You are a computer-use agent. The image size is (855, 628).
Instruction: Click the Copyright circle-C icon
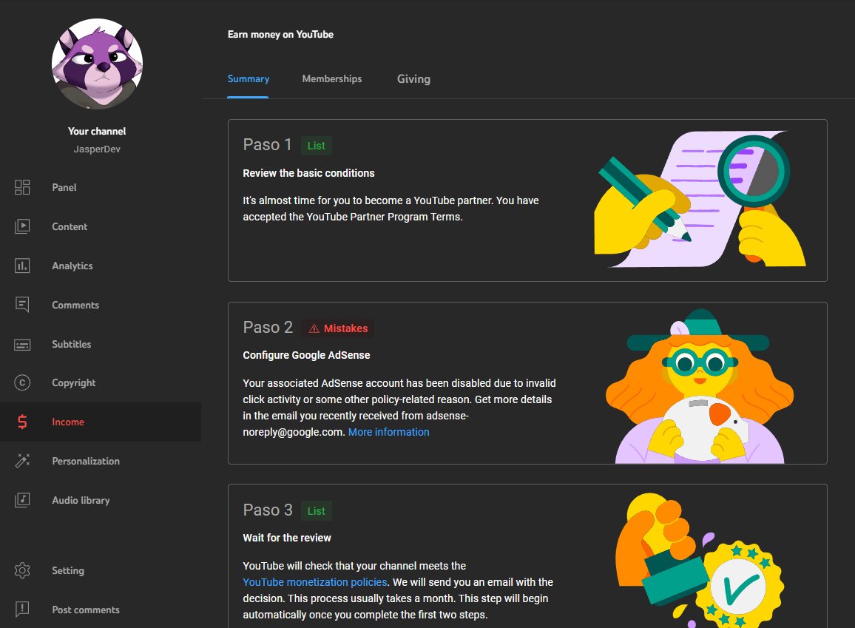tap(22, 382)
